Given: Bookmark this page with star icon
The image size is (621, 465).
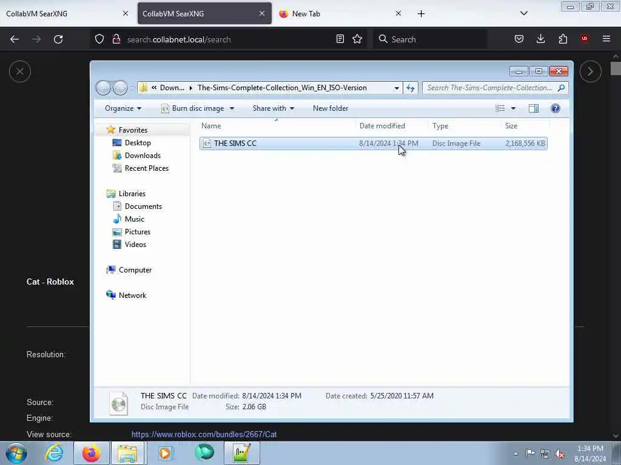Looking at the screenshot, I should [357, 39].
